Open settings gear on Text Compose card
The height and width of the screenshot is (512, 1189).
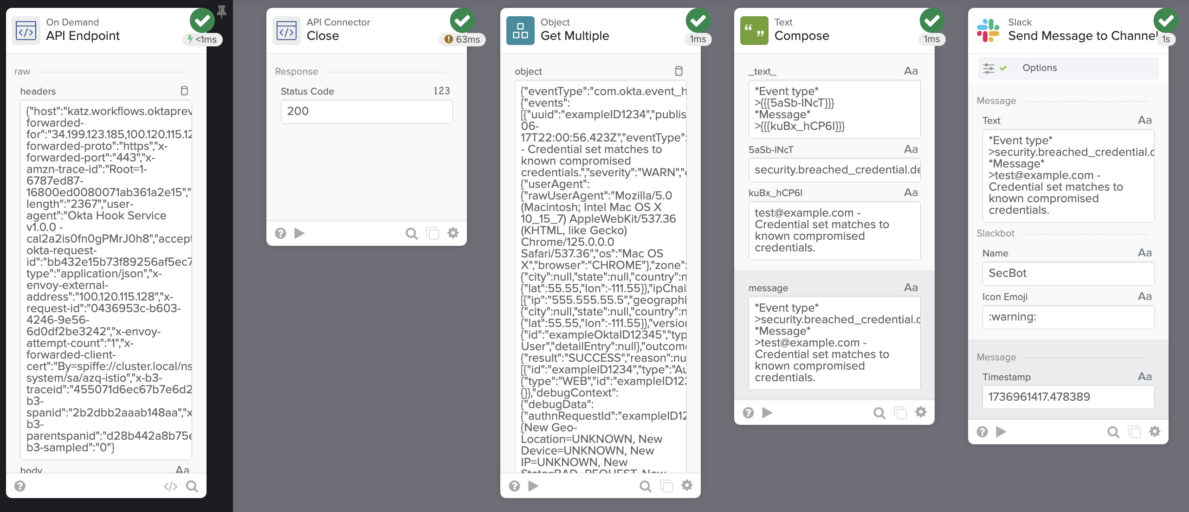pos(921,412)
